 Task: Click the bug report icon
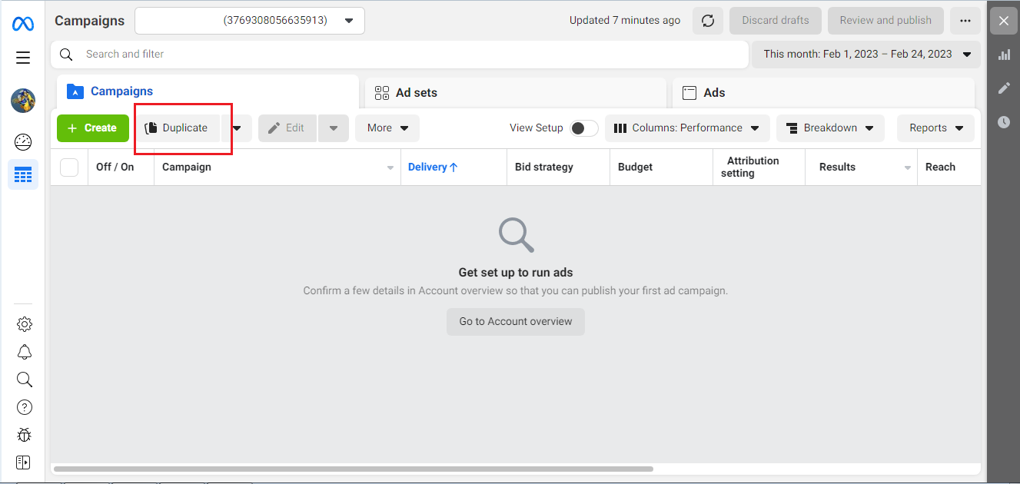25,435
